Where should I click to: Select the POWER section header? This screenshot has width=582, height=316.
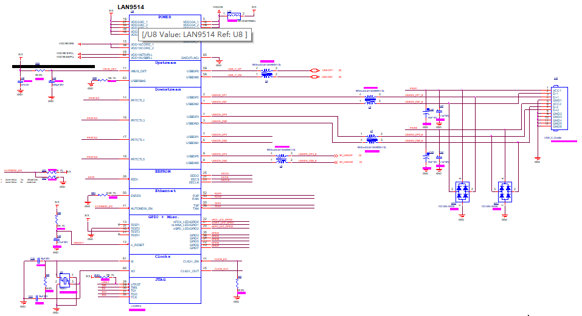coord(165,18)
